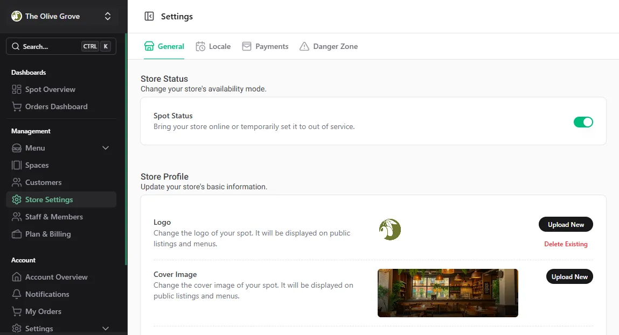Image resolution: width=619 pixels, height=335 pixels.
Task: Switch to the Payments tab
Action: coord(265,46)
